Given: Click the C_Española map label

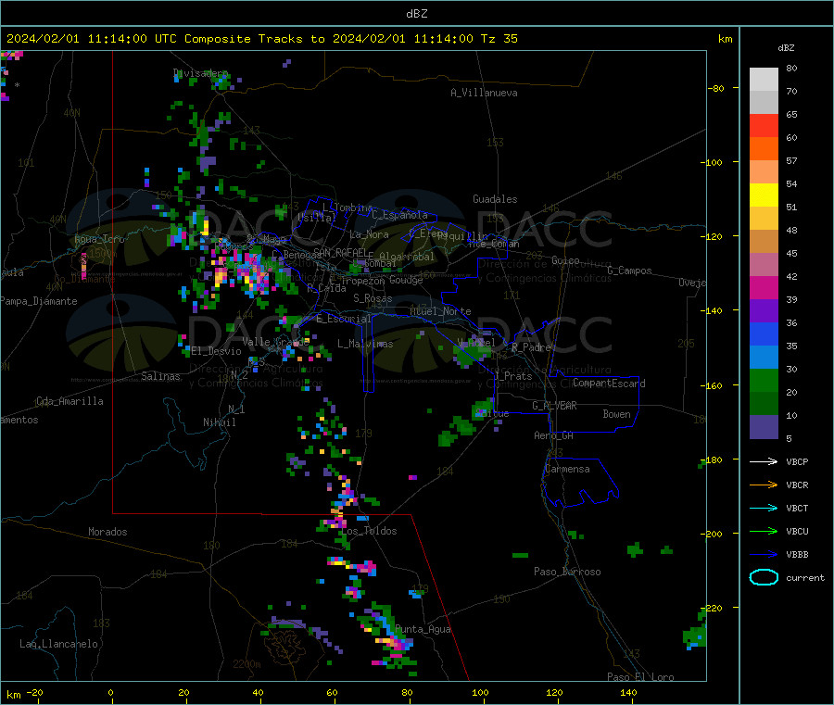Looking at the screenshot, I should 400,215.
